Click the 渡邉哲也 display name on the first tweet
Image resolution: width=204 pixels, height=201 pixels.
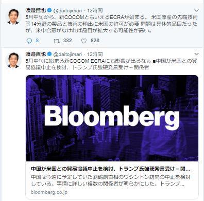point(36,10)
